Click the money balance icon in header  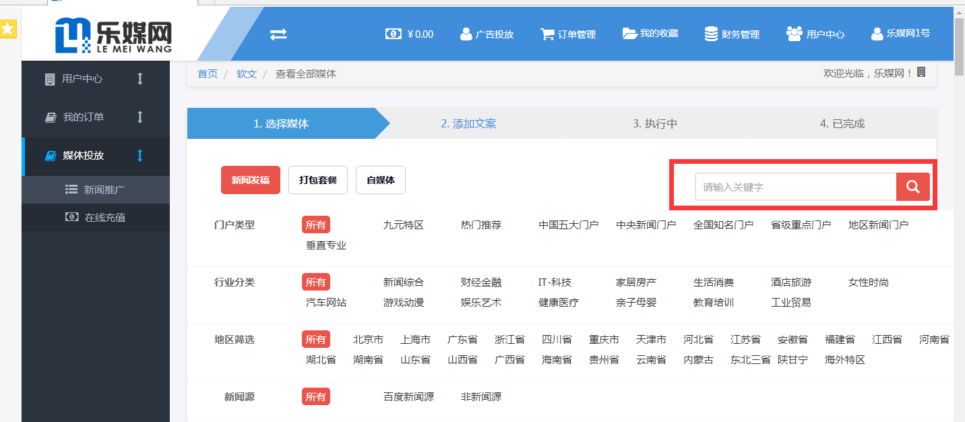click(393, 34)
